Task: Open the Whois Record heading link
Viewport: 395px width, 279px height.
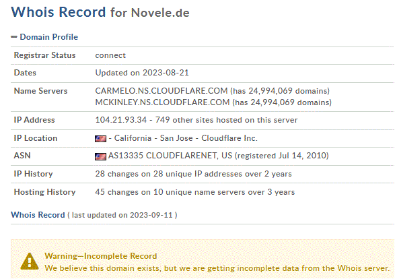Action: 38,215
